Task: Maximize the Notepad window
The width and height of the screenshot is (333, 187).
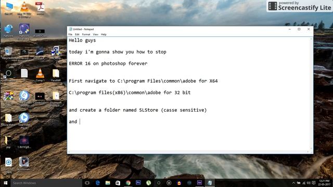Action: point(299,29)
